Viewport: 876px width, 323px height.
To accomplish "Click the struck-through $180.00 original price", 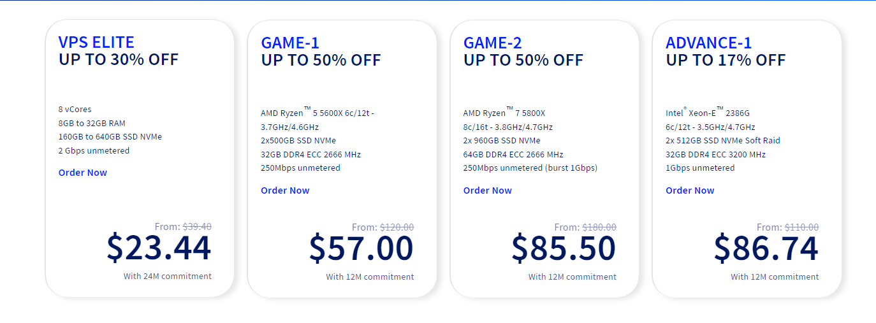I will coord(599,227).
